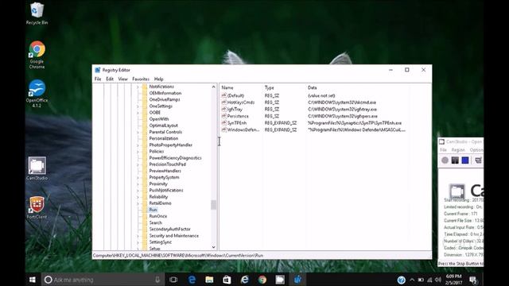Click the help icon in the system tray
Image resolution: width=509 pixels, height=286 pixels.
[x=401, y=280]
